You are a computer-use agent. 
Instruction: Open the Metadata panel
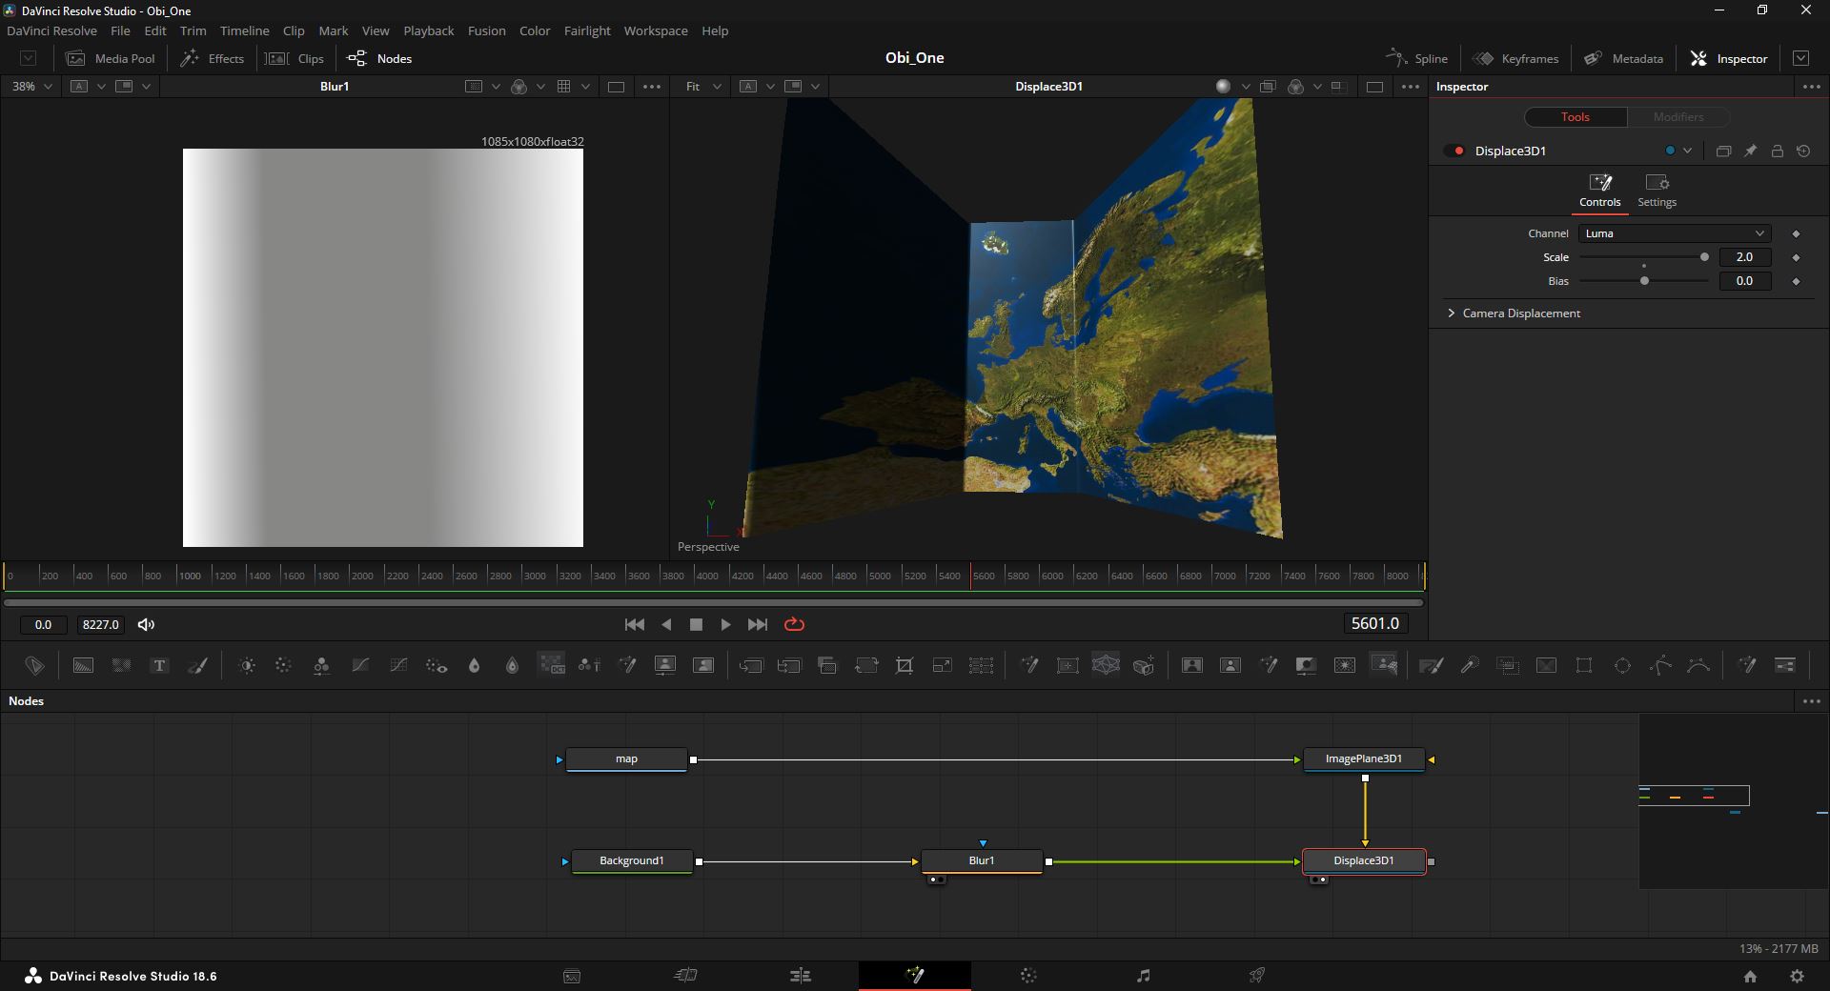[1623, 58]
